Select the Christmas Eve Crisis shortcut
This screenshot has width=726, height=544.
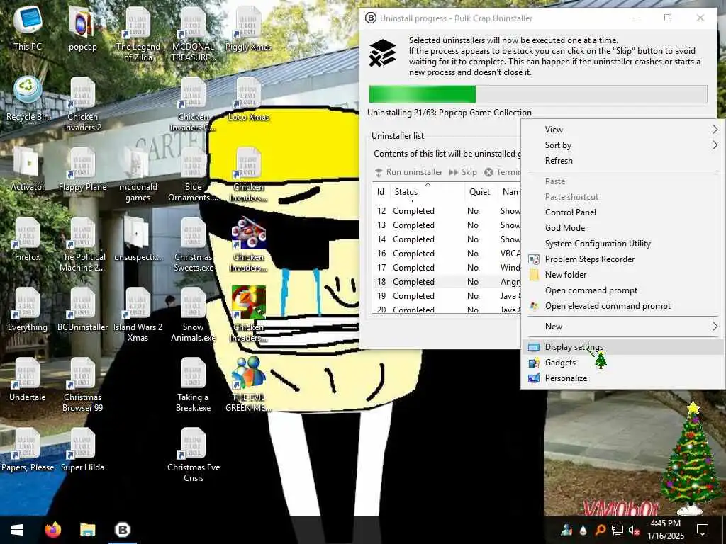(193, 455)
